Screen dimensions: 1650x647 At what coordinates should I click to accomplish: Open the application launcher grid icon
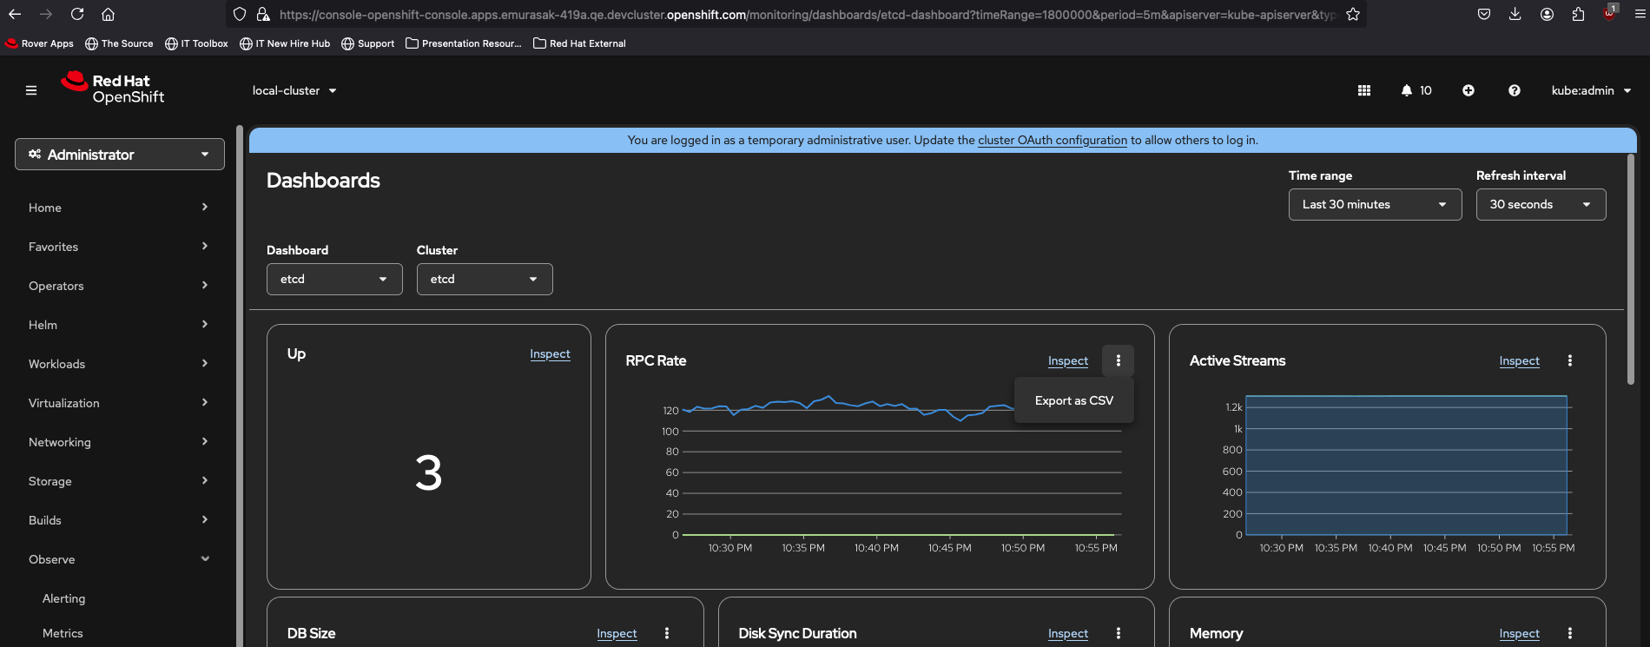[1364, 90]
